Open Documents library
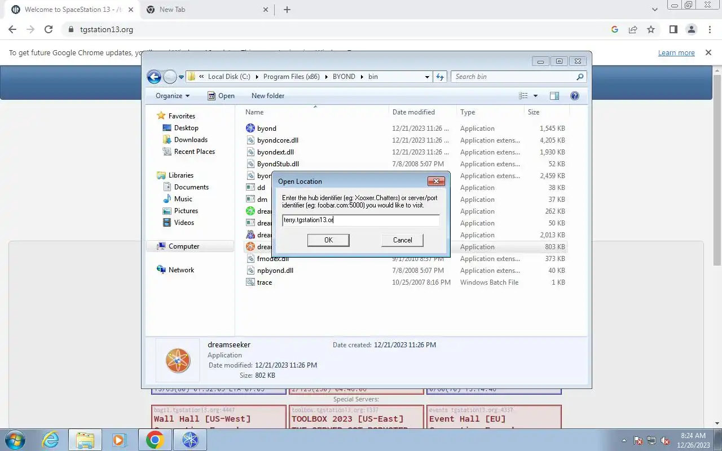The image size is (722, 451). tap(191, 187)
